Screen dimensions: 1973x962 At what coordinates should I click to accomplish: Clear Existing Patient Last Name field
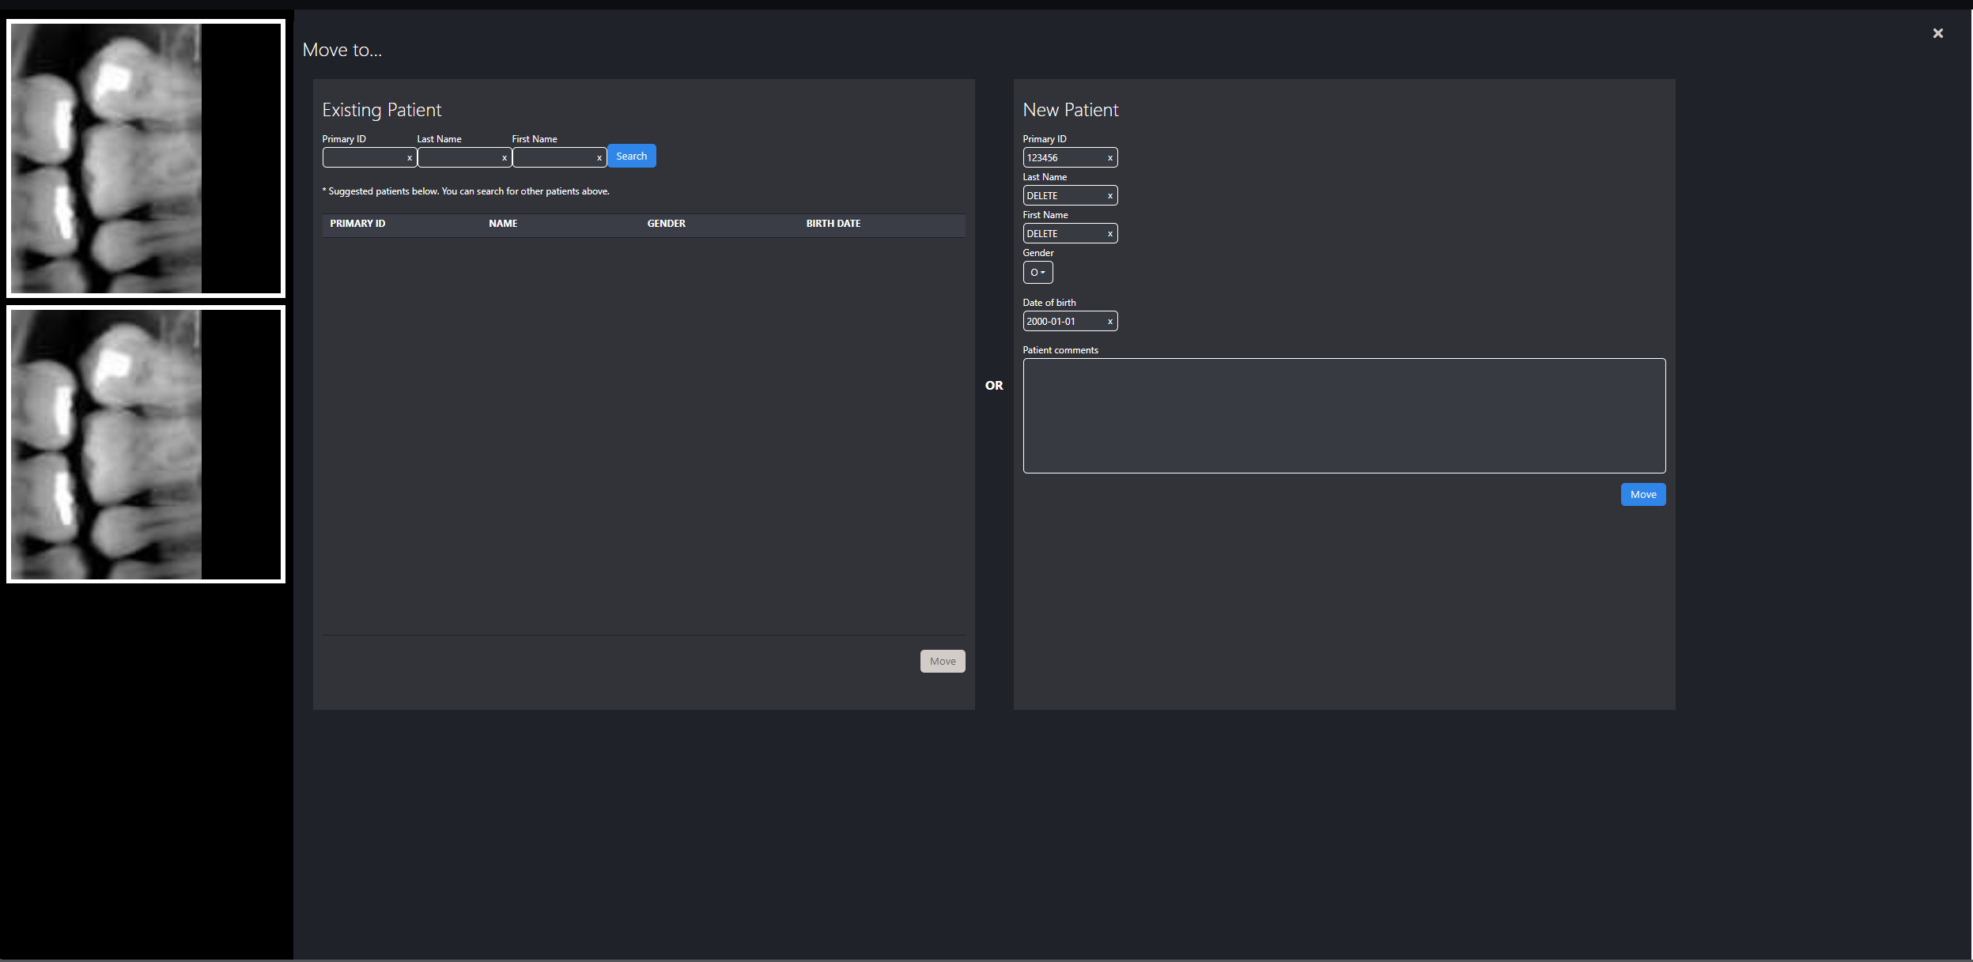coord(505,158)
